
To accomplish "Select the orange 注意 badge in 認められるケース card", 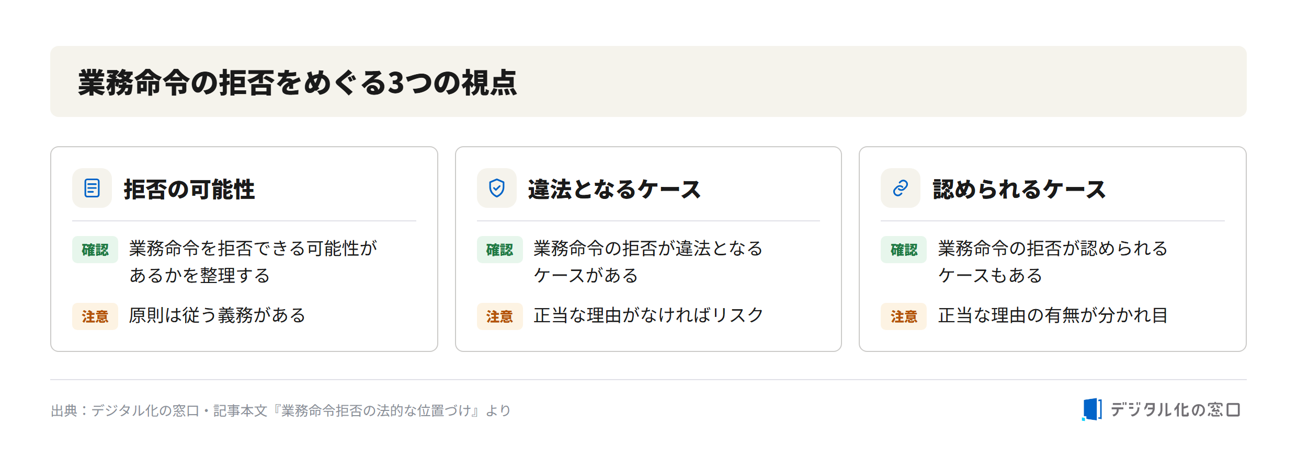I will tap(904, 316).
